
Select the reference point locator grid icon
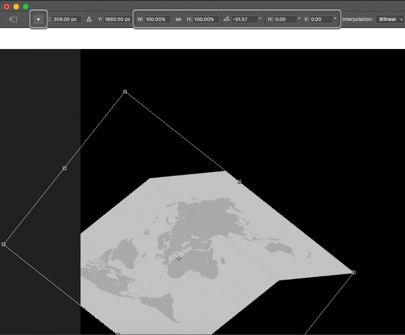tap(38, 19)
